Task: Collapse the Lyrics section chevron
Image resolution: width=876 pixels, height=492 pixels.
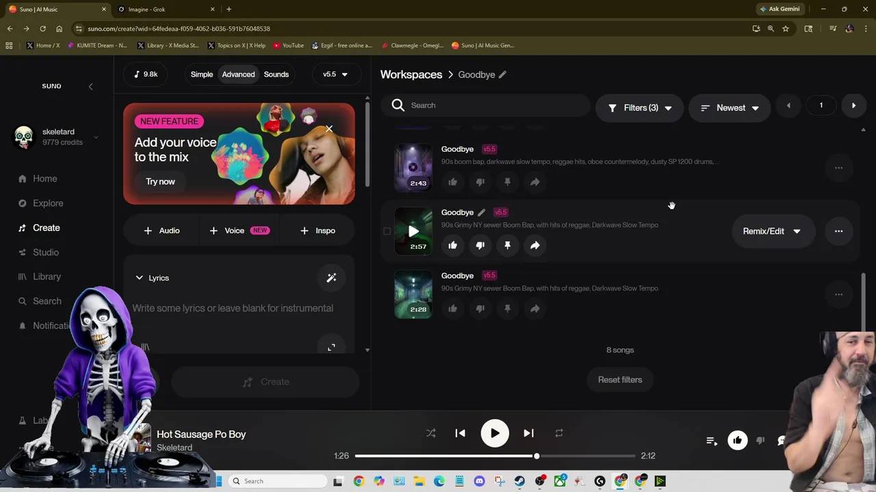Action: coord(139,278)
